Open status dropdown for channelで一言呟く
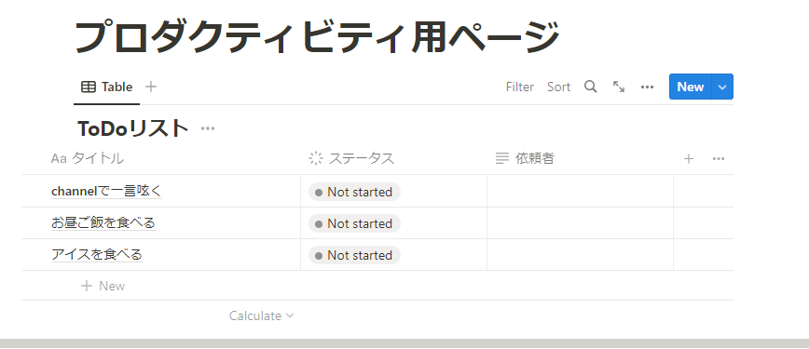The width and height of the screenshot is (809, 349). click(354, 193)
